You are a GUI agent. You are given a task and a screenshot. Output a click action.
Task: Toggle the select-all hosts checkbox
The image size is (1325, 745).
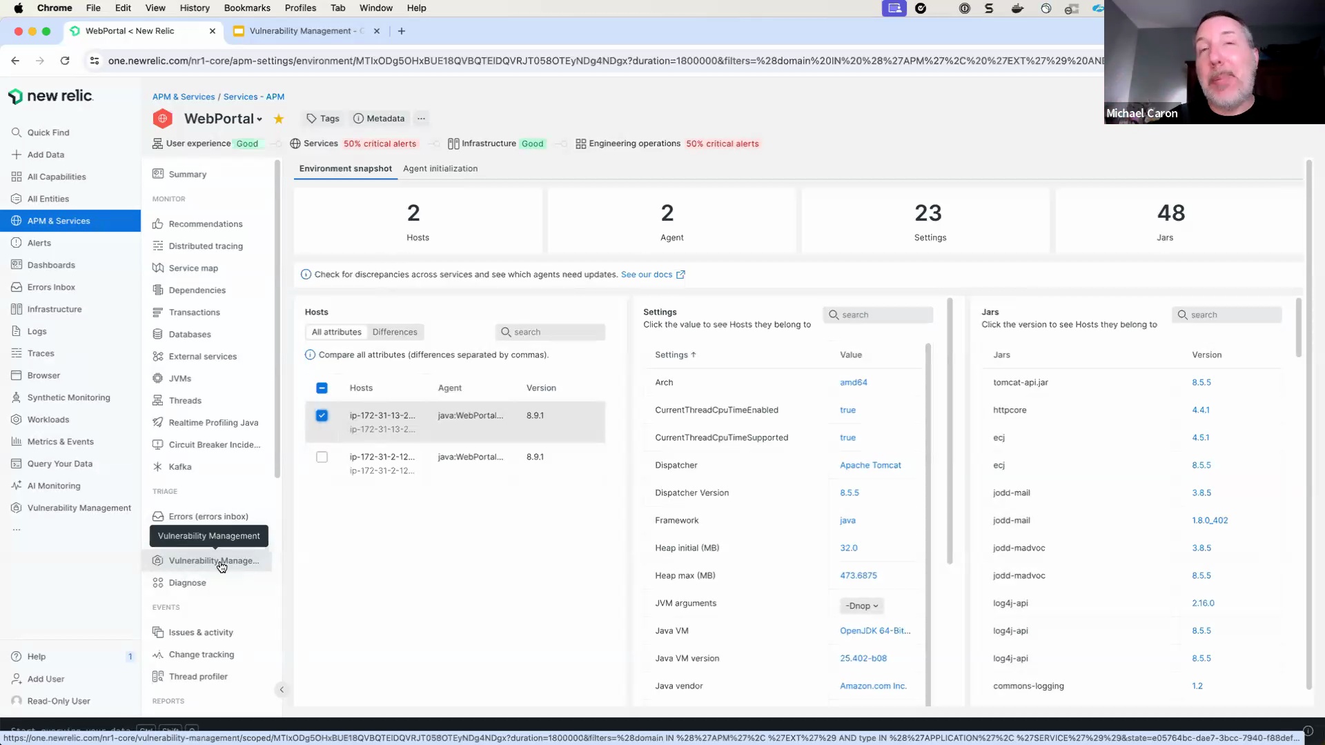(322, 388)
